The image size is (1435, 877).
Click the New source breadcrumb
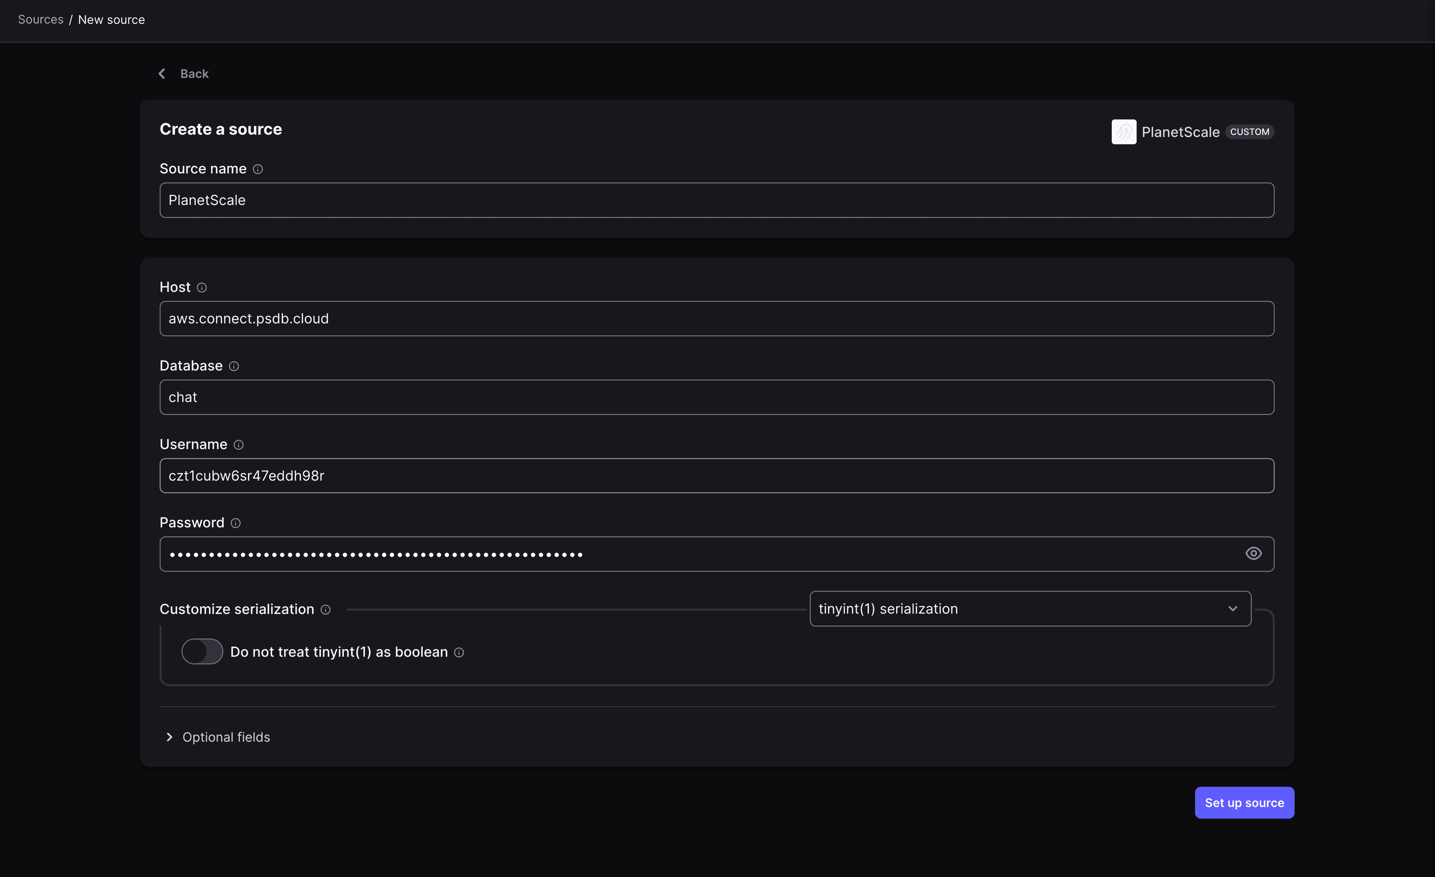click(111, 20)
